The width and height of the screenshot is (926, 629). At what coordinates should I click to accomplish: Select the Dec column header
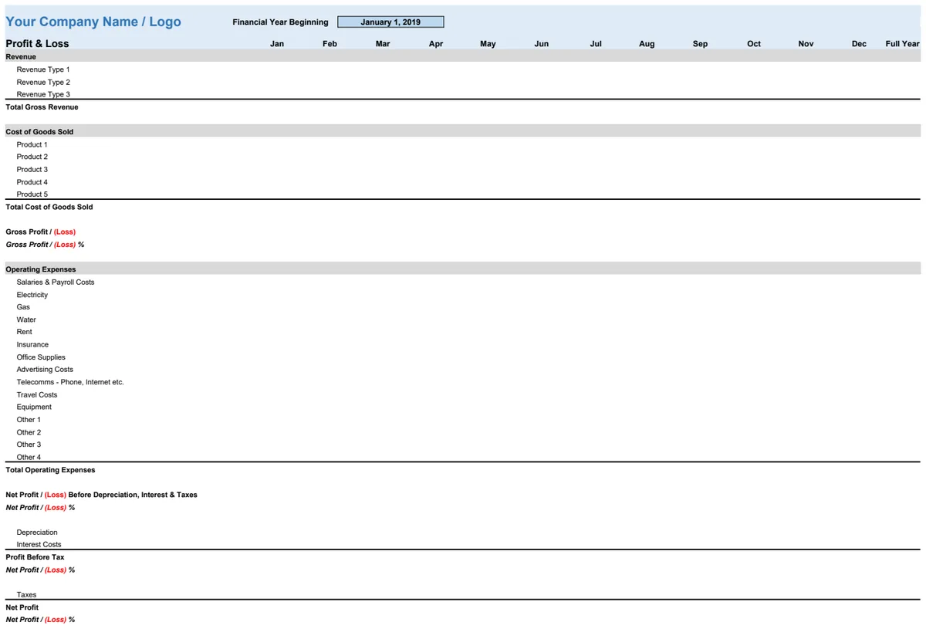(859, 44)
